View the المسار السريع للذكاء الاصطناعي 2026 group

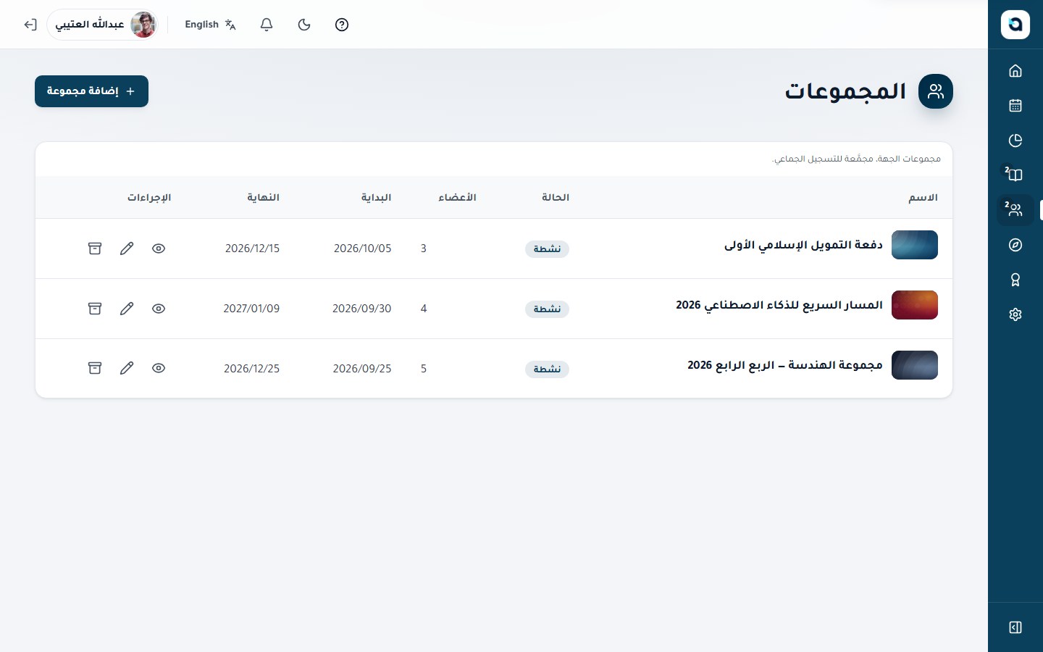tap(159, 309)
